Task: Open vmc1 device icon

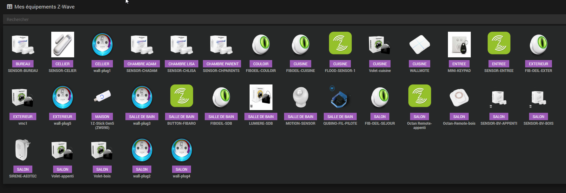Action: 23,97
